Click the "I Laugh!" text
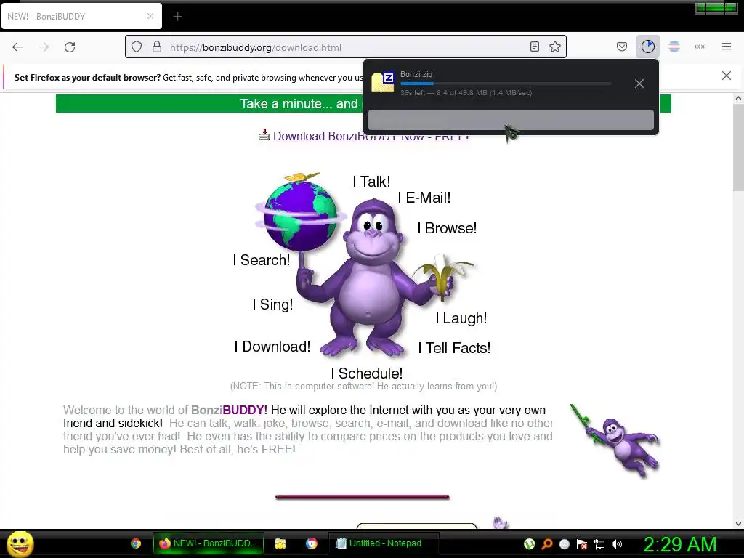This screenshot has height=558, width=744. coord(461,318)
